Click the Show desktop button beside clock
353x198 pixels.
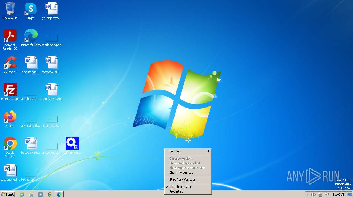click(350, 194)
